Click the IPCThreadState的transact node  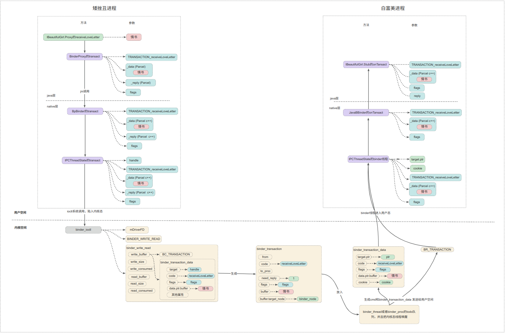click(82, 160)
